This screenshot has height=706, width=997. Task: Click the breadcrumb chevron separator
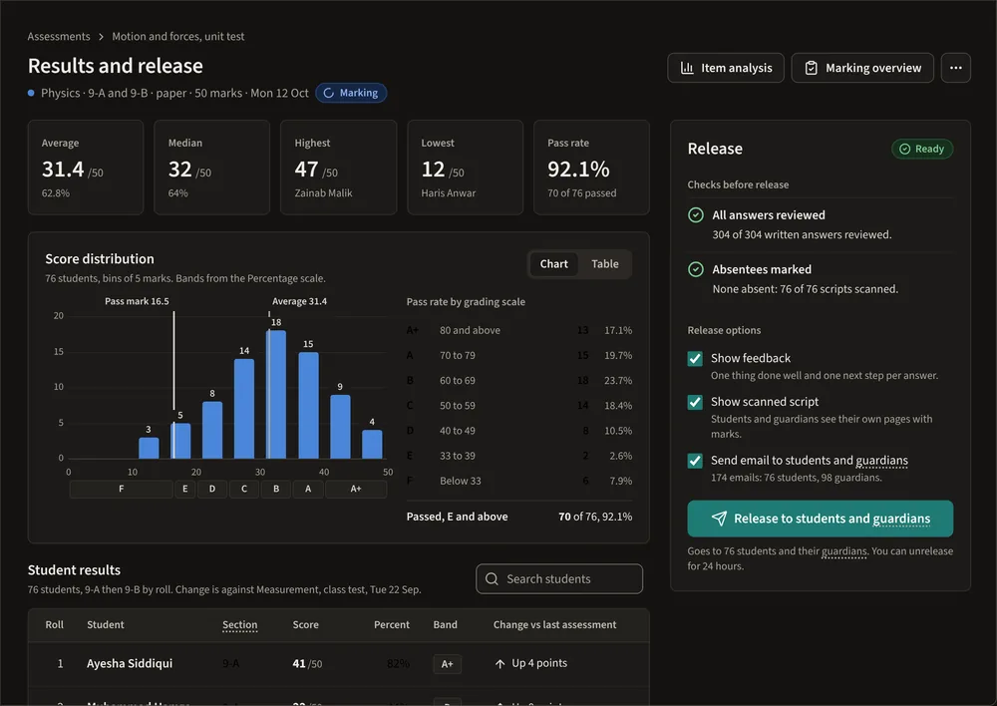tap(101, 37)
